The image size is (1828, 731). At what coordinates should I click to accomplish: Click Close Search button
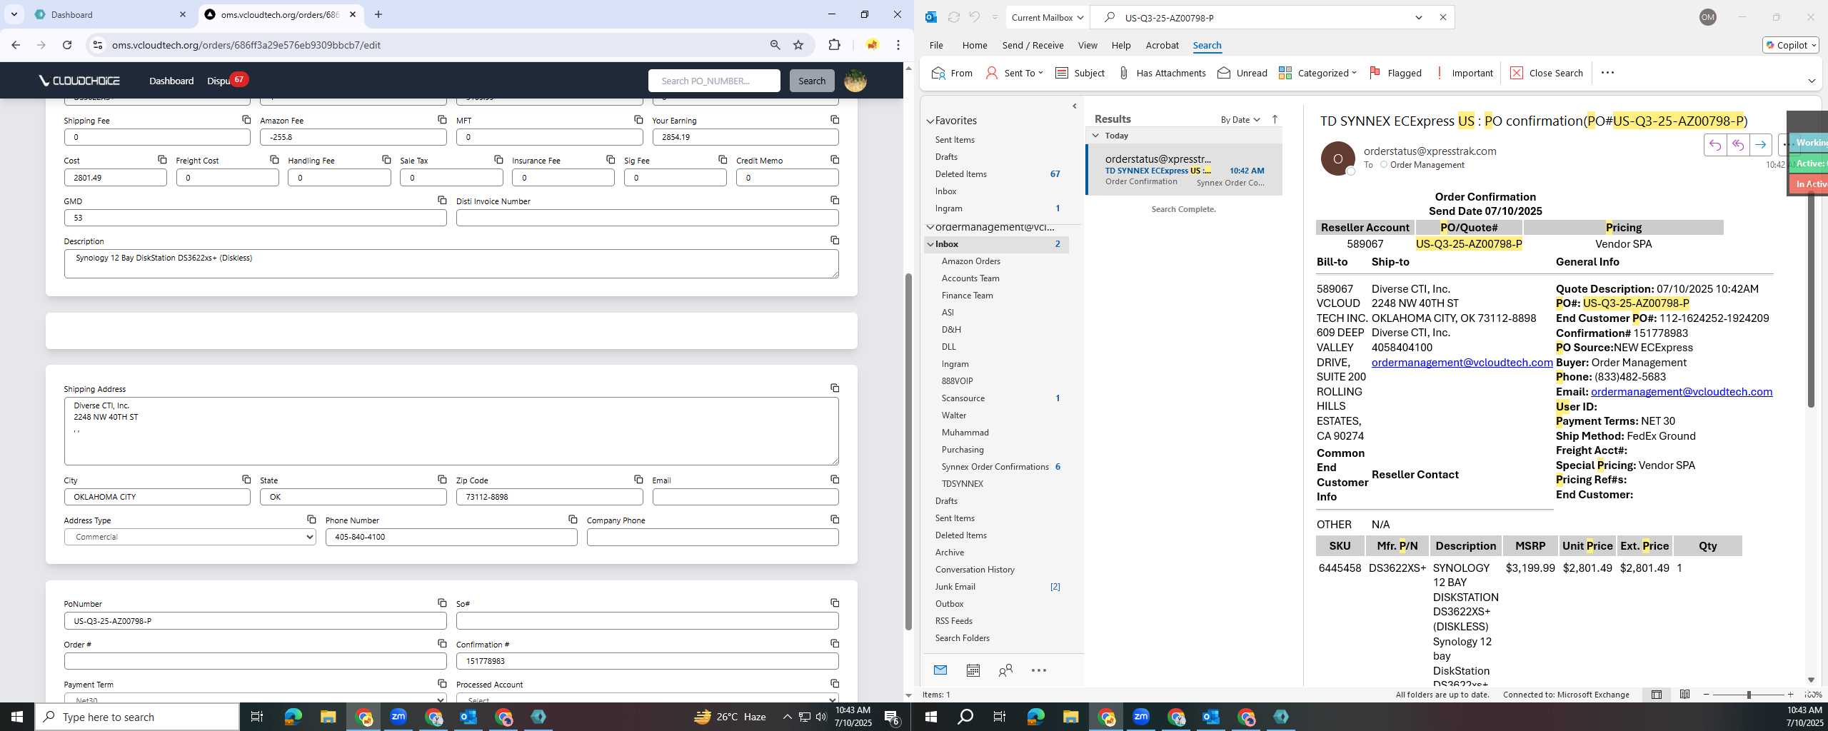[1547, 73]
